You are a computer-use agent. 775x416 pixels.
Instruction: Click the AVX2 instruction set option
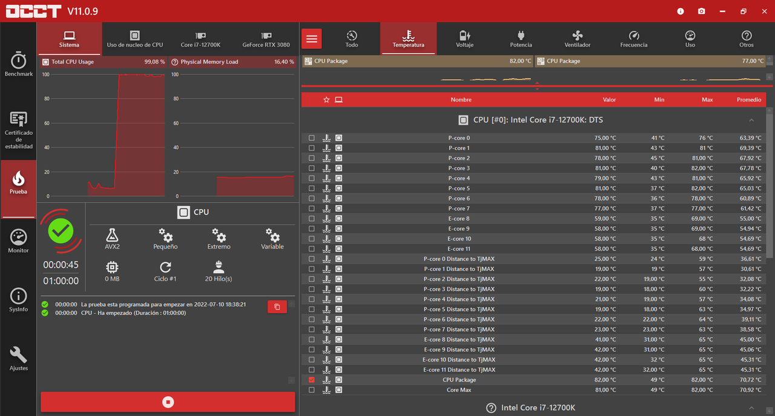[x=112, y=239]
